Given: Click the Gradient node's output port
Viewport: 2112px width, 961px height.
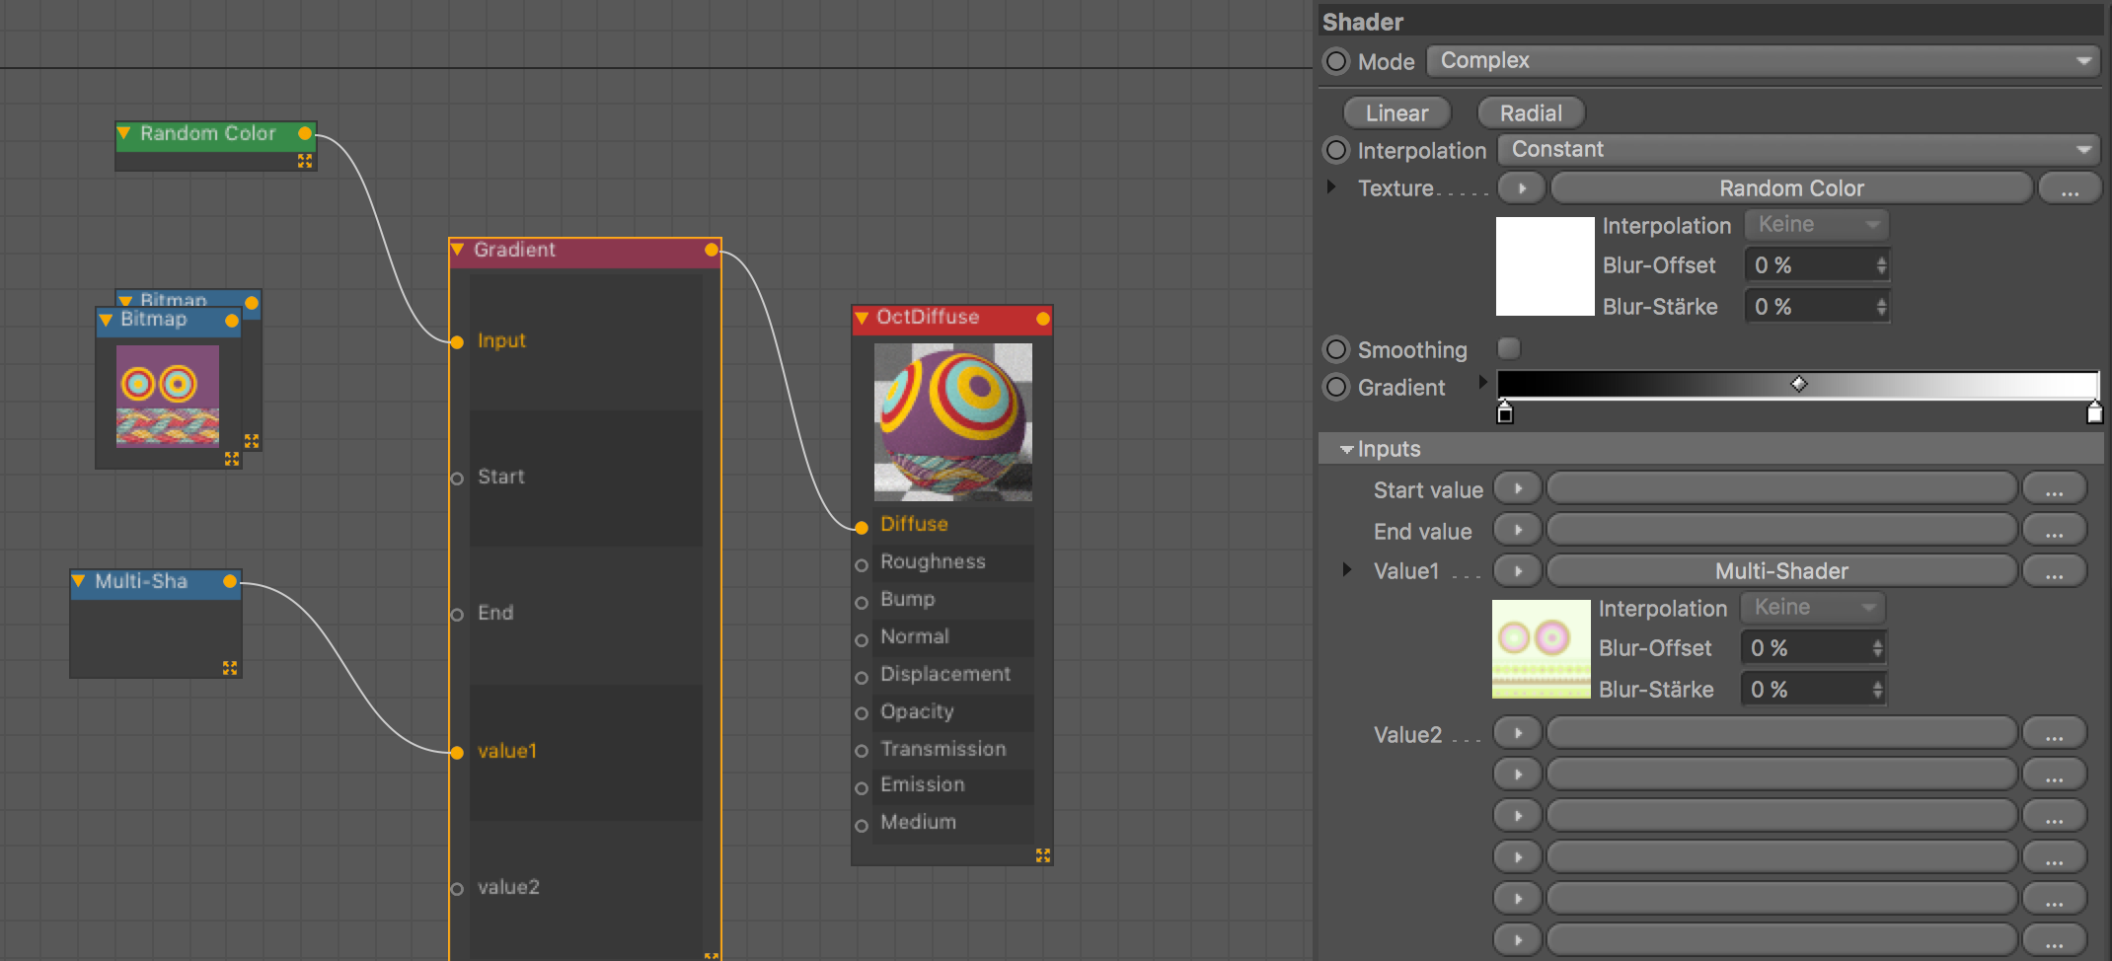Looking at the screenshot, I should coord(712,250).
